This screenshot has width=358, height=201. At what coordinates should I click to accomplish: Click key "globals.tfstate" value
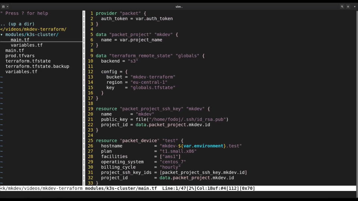click(x=153, y=87)
